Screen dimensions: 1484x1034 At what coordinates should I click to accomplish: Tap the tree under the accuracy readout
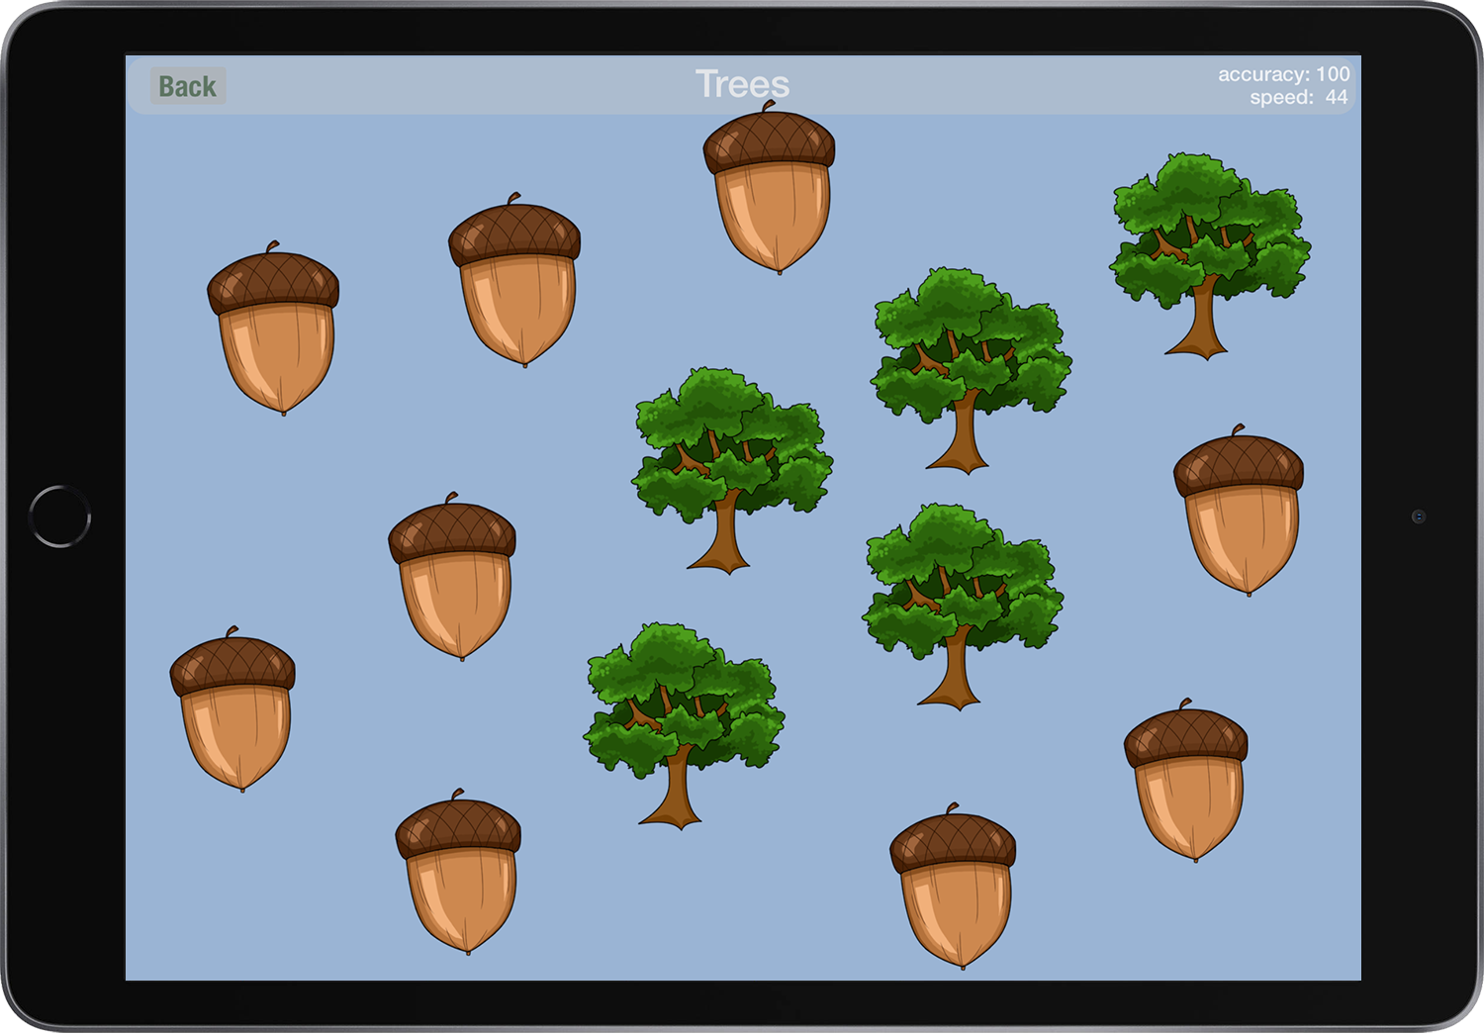(x=1209, y=253)
